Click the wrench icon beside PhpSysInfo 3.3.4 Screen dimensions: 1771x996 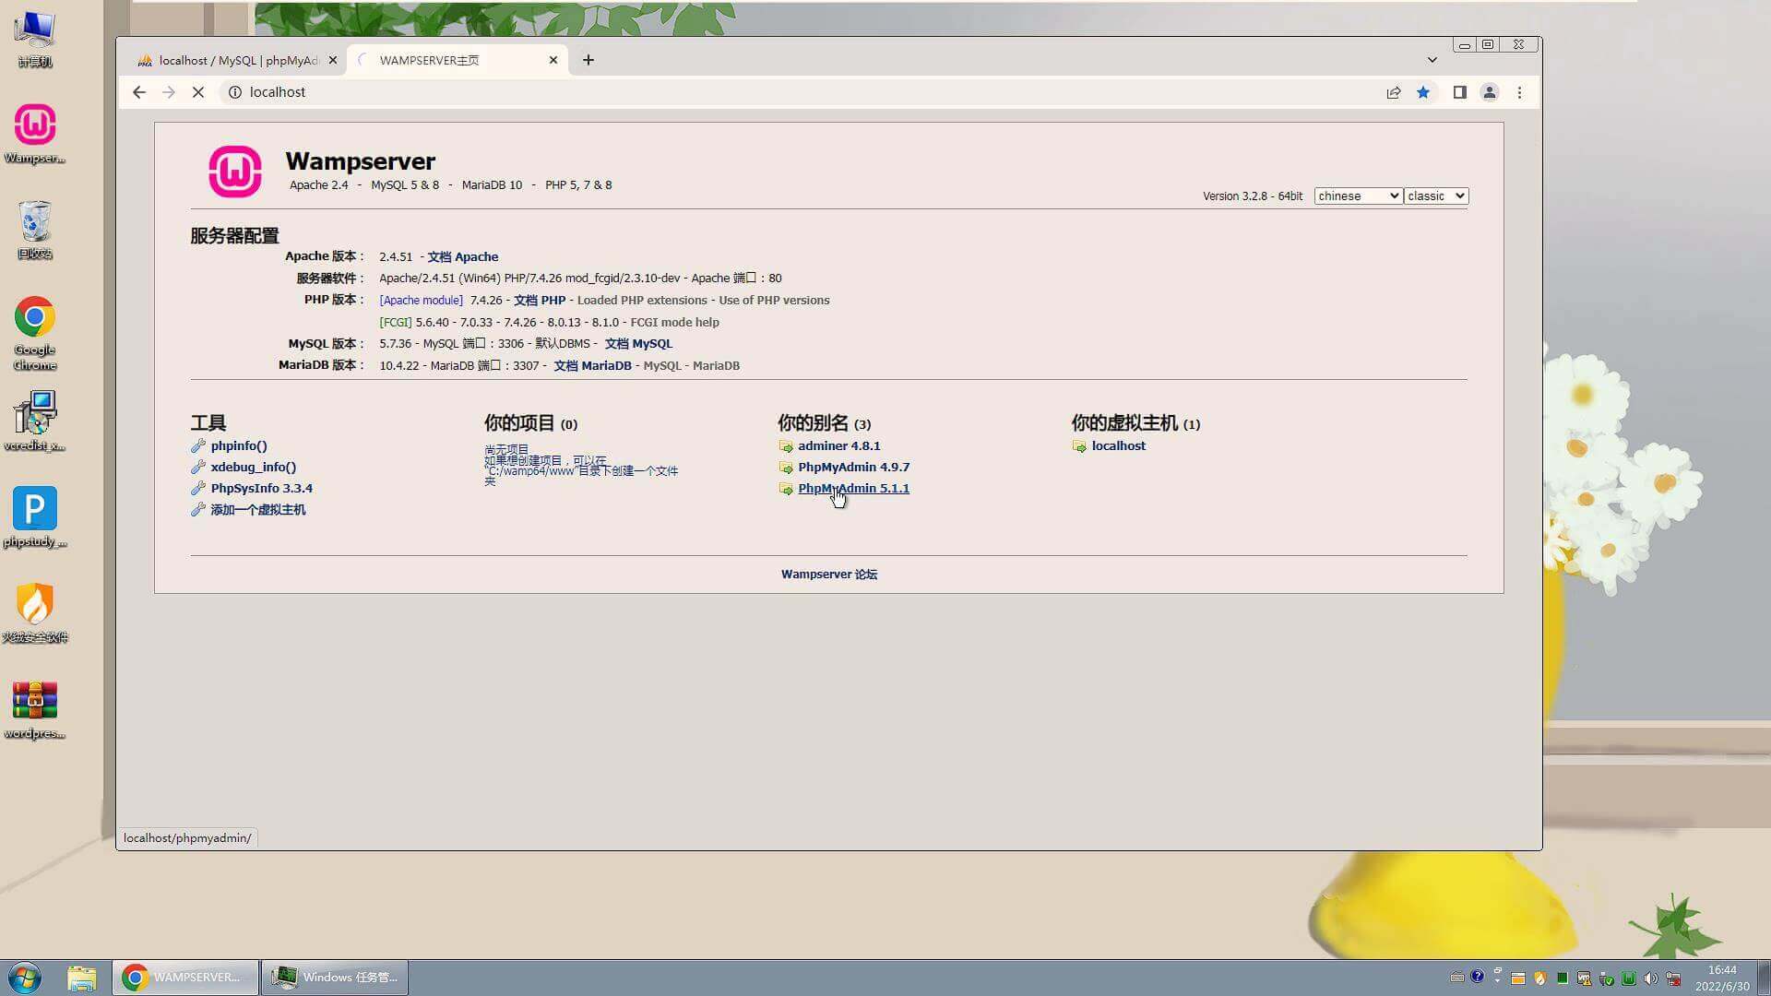click(x=198, y=489)
